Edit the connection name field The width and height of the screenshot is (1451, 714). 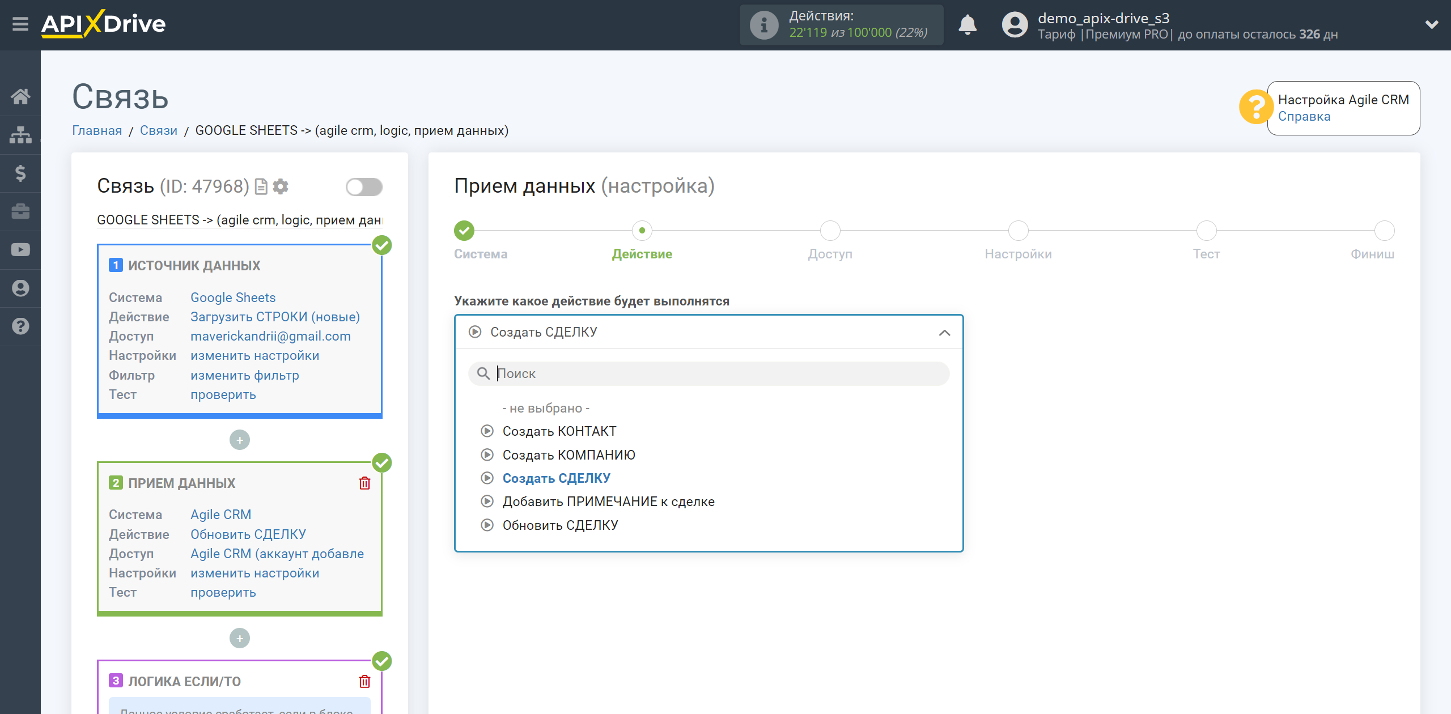(x=240, y=220)
